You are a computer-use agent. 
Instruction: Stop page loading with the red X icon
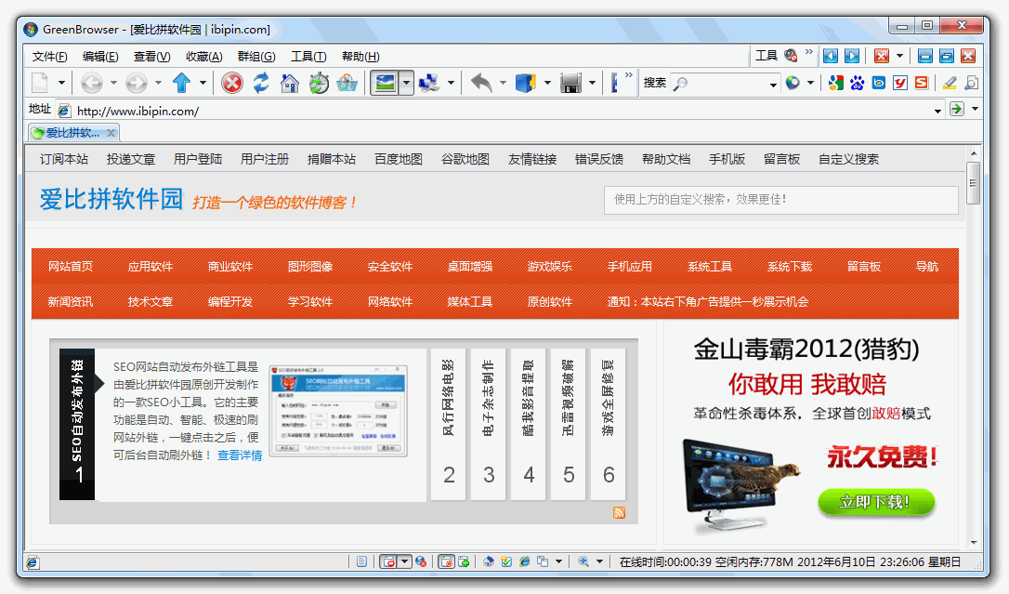pos(232,83)
